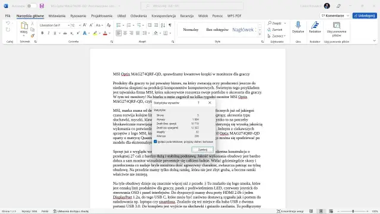Switch to the Projektowanie tab
The image size is (380, 214).
pyautogui.click(x=102, y=16)
